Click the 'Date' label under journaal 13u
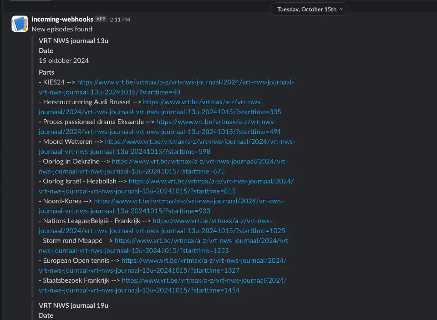Screen dimensions: 437x320 [46, 51]
